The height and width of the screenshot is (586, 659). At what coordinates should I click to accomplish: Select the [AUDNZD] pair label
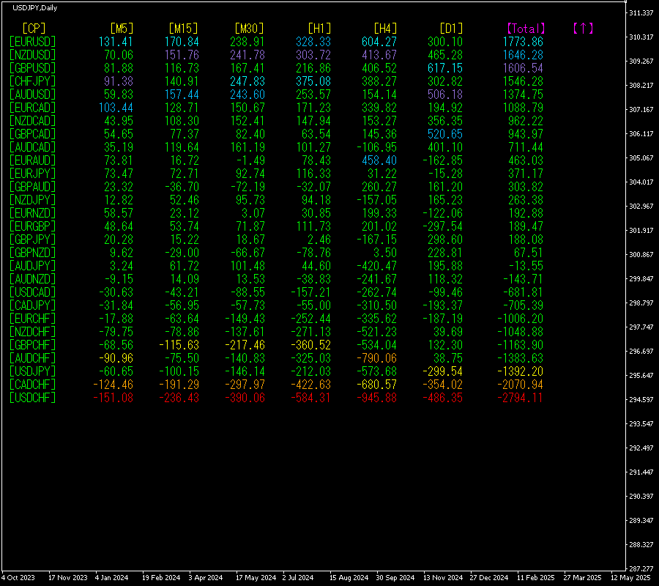coord(32,279)
